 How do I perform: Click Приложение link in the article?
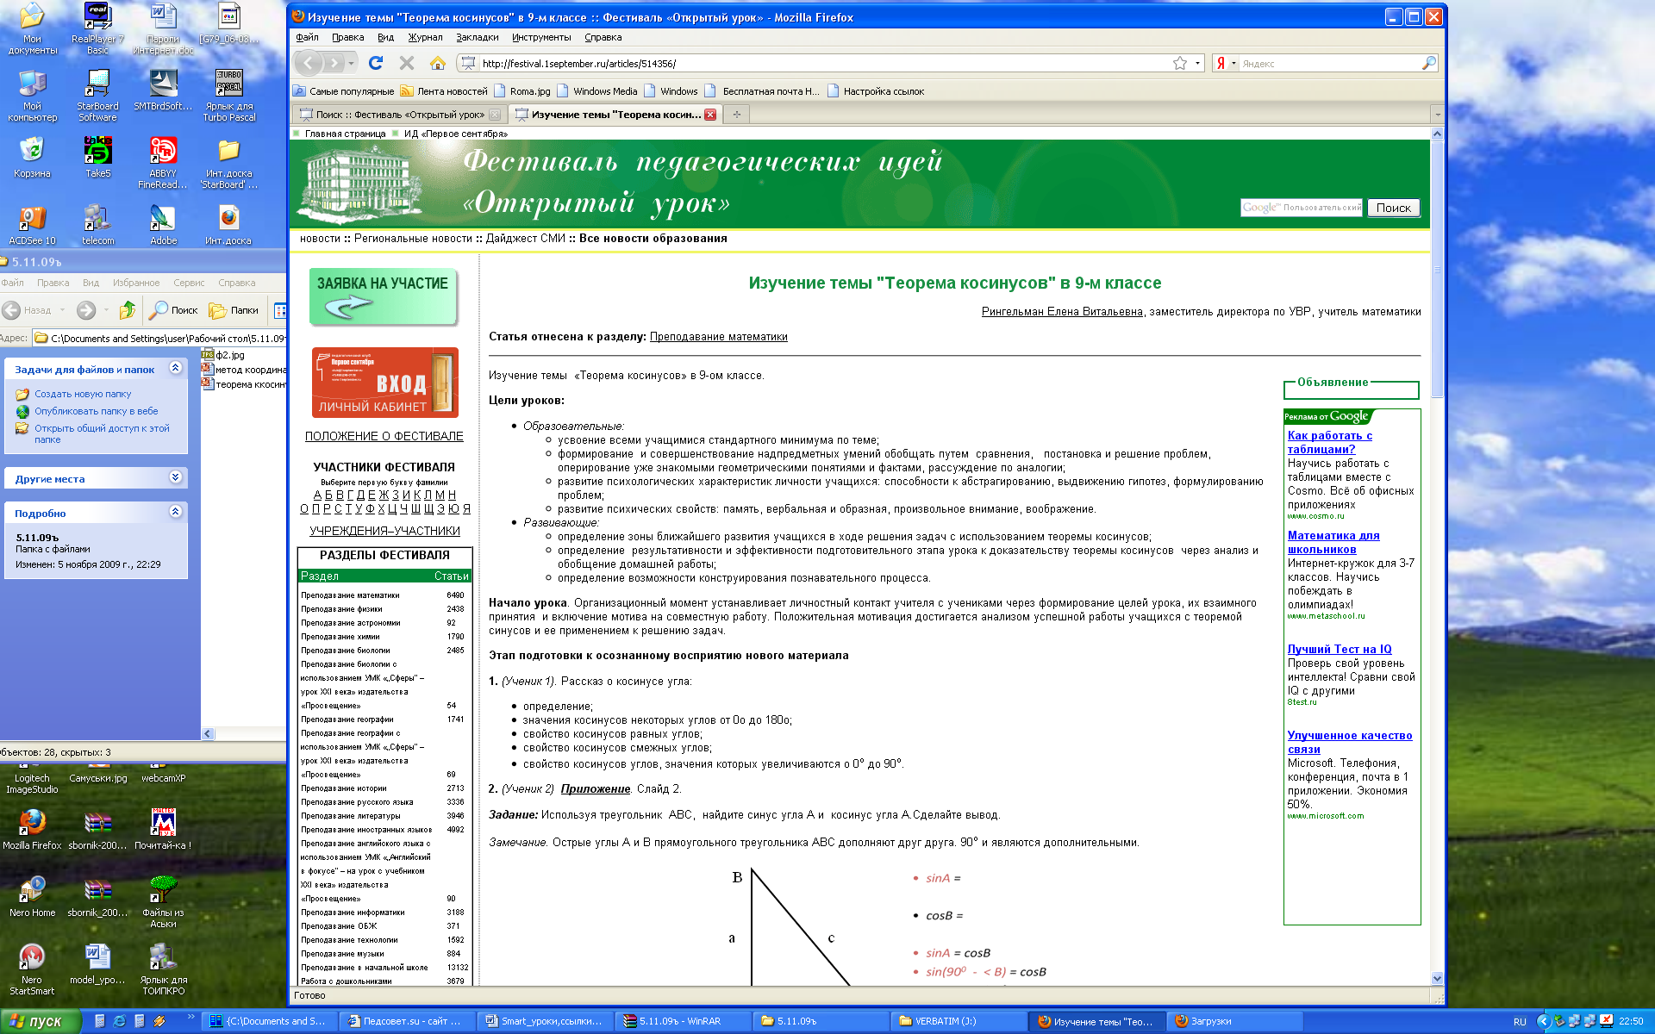click(x=596, y=788)
